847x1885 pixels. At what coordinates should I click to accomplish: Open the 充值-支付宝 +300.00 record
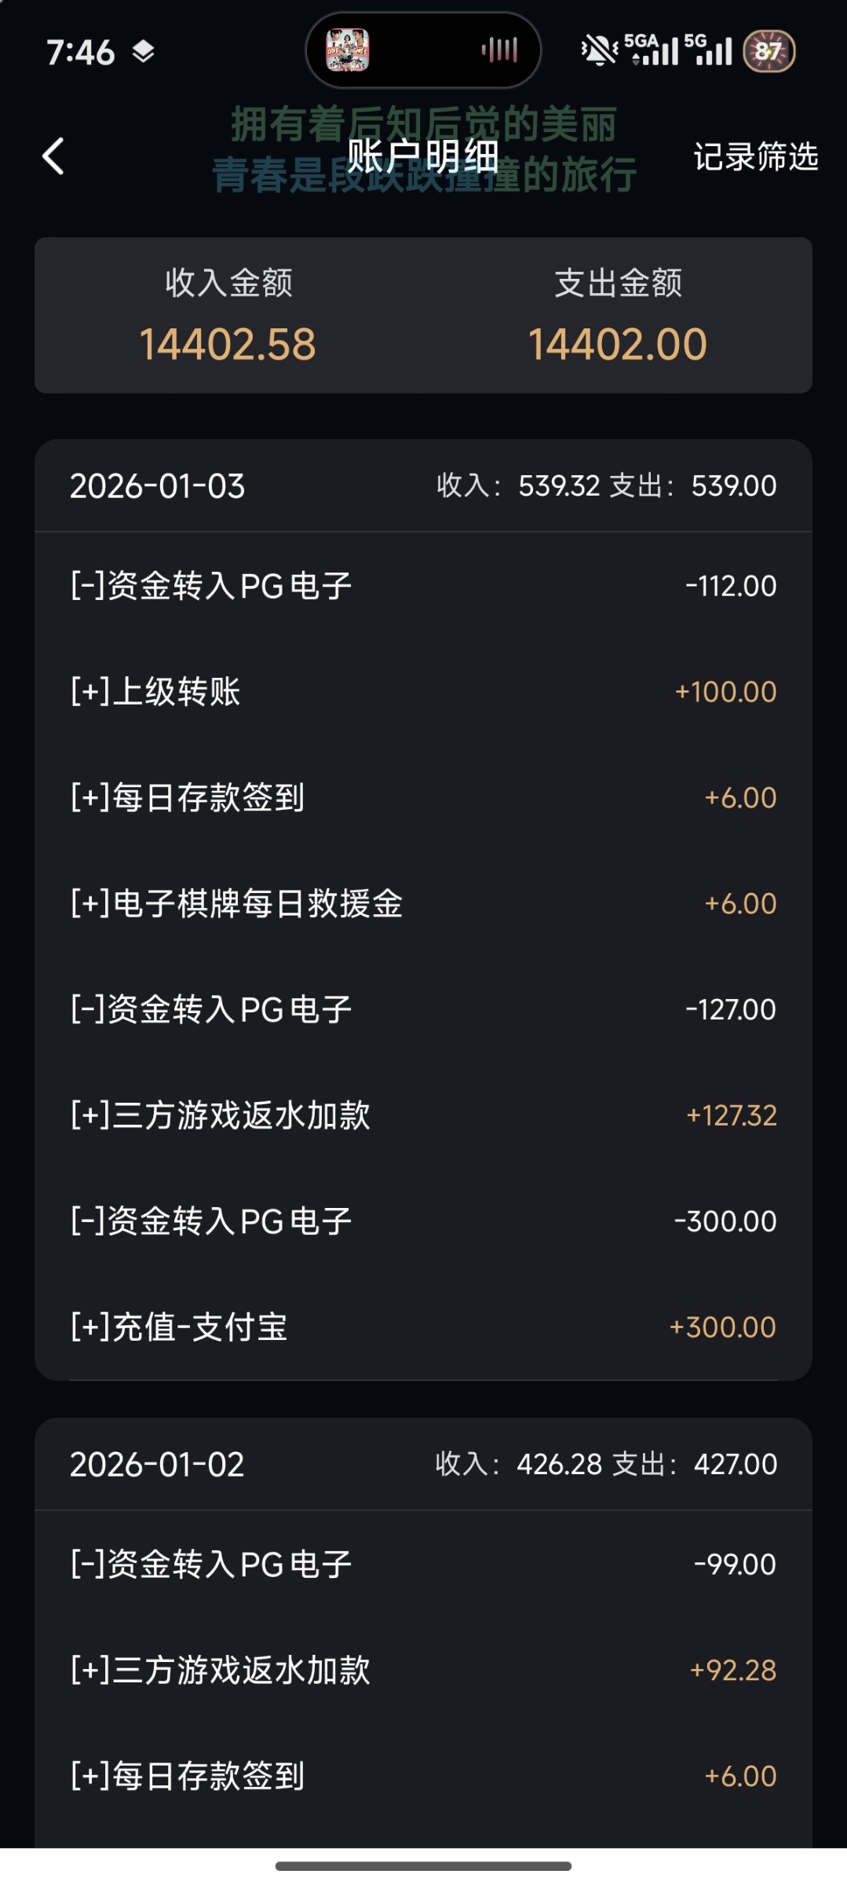[423, 1327]
